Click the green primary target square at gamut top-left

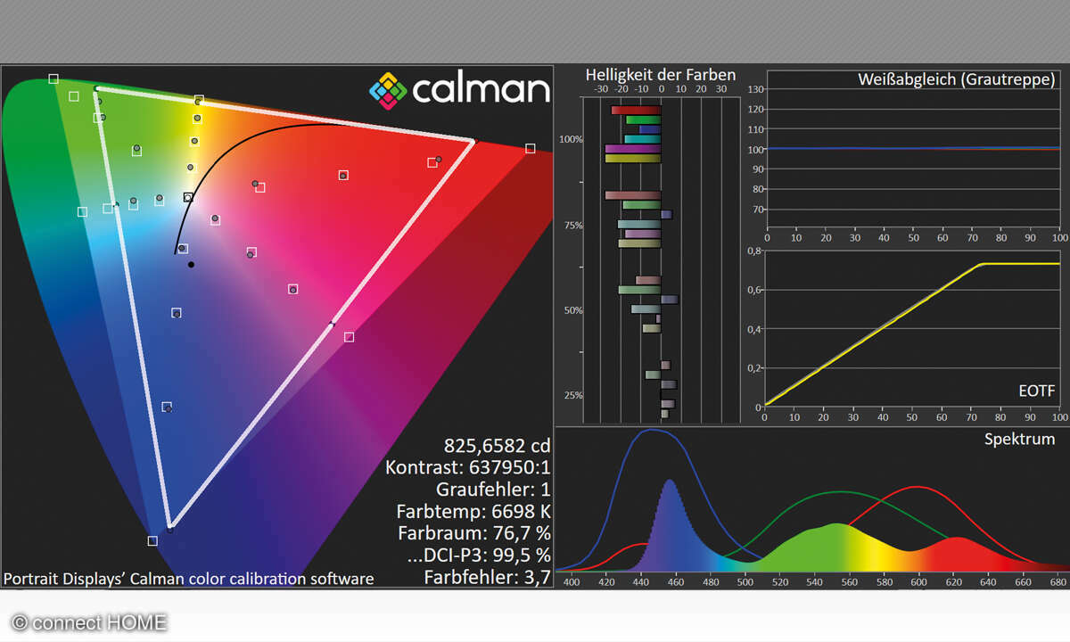point(53,78)
